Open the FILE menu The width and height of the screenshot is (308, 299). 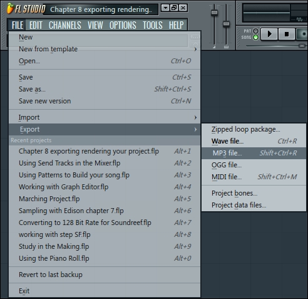point(17,25)
